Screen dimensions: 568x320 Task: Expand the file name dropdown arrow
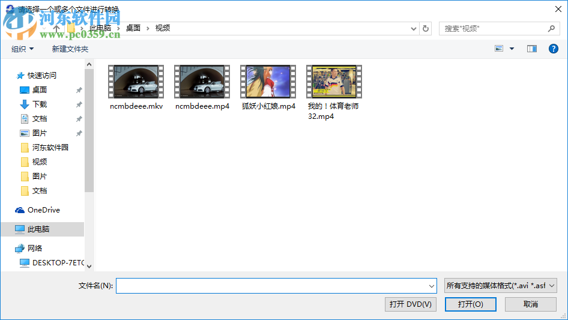point(432,286)
